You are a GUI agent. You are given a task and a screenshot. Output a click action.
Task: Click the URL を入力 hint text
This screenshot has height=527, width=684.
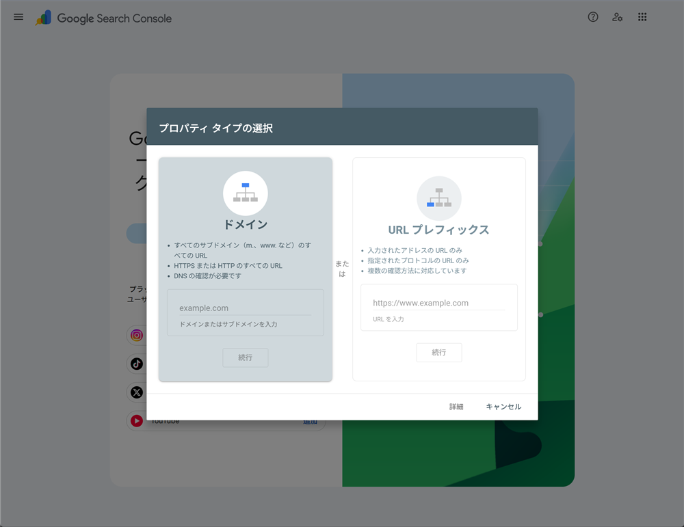(x=389, y=319)
